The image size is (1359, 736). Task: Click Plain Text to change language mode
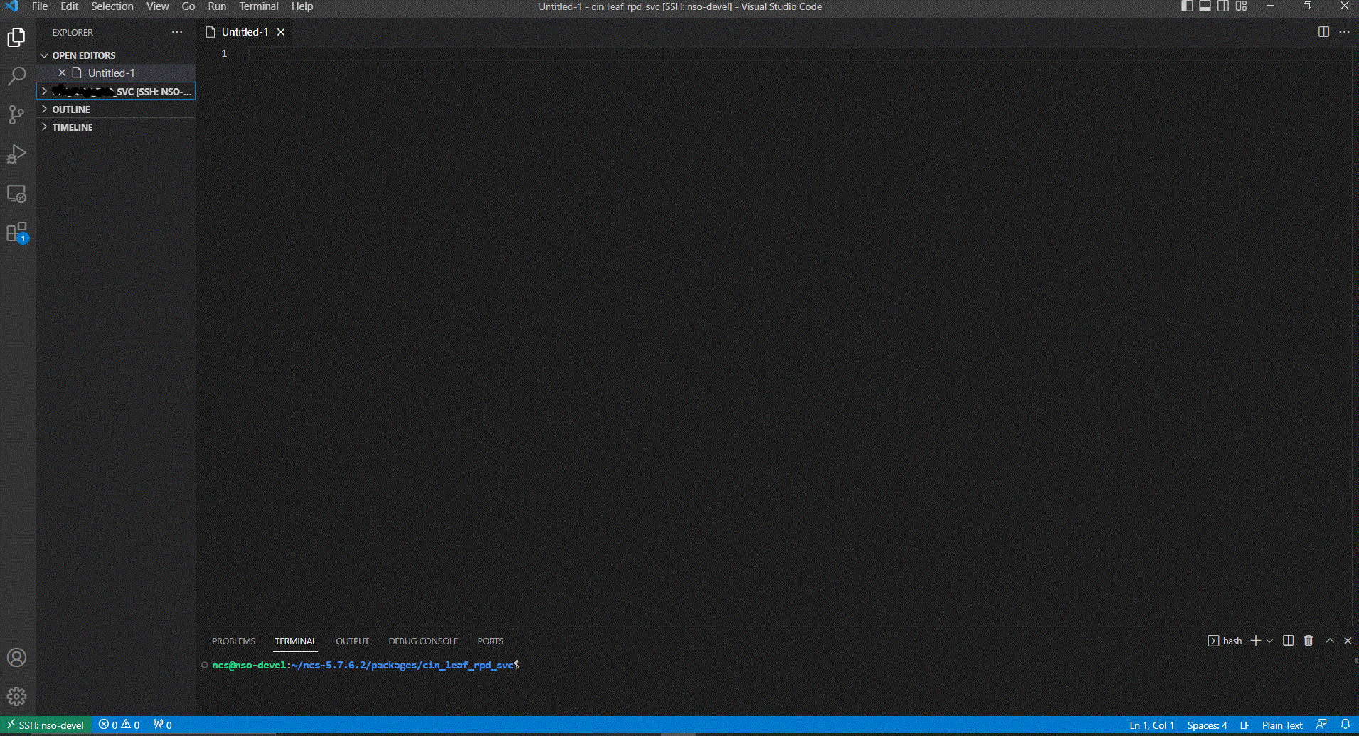1281,725
